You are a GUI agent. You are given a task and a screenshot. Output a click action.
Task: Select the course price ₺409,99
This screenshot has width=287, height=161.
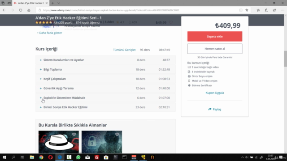tap(228, 25)
